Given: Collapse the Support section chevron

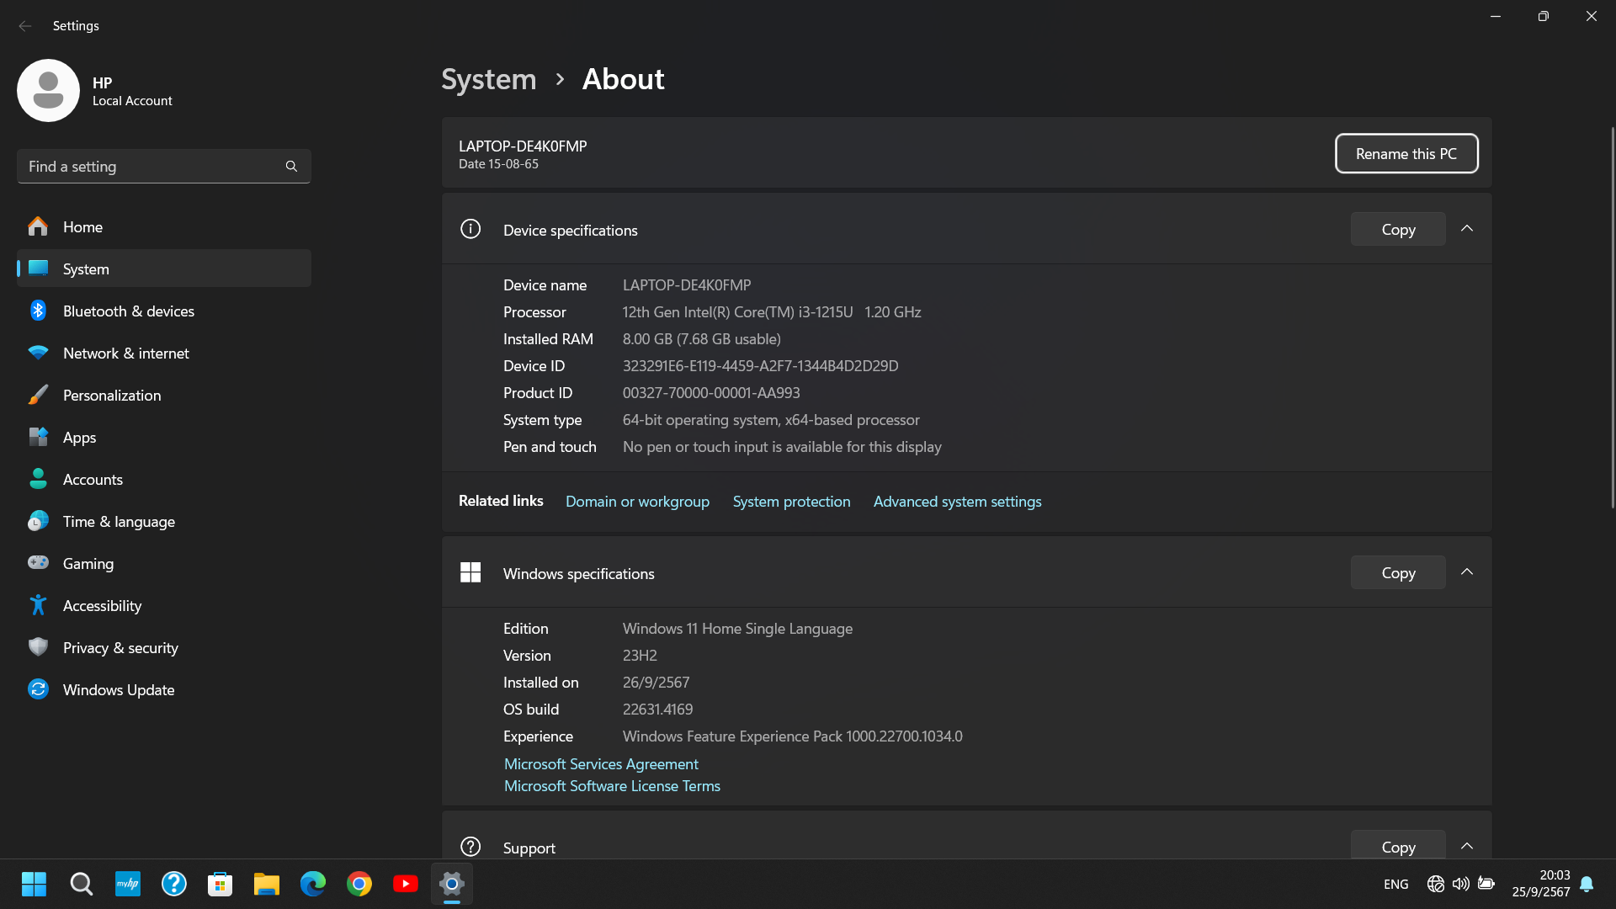Looking at the screenshot, I should point(1467,846).
